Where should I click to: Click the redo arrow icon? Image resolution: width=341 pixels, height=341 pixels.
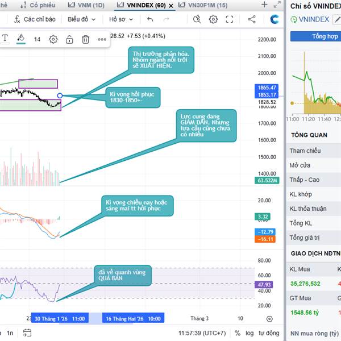point(167,19)
